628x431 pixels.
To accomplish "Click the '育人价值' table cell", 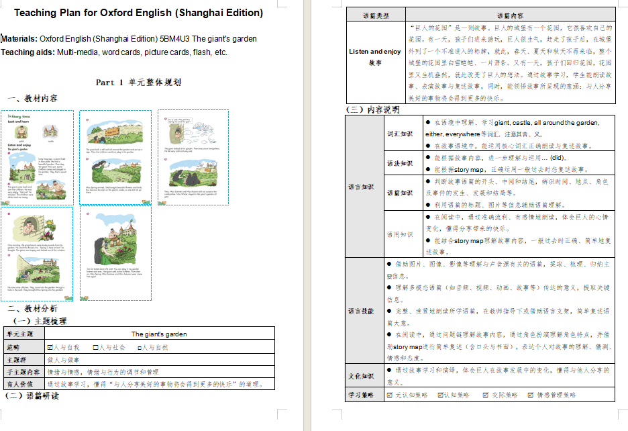I will (x=24, y=384).
